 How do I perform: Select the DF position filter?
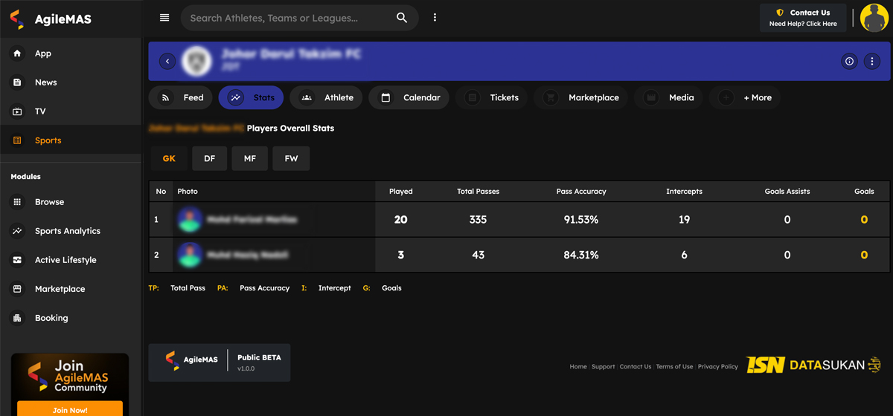(x=210, y=158)
